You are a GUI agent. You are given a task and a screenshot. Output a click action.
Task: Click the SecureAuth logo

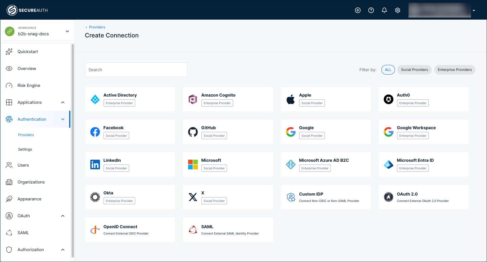click(x=27, y=10)
